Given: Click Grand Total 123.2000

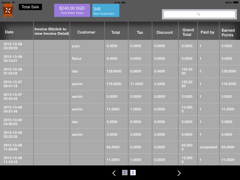Looking at the screenshot, I should pos(187,84).
